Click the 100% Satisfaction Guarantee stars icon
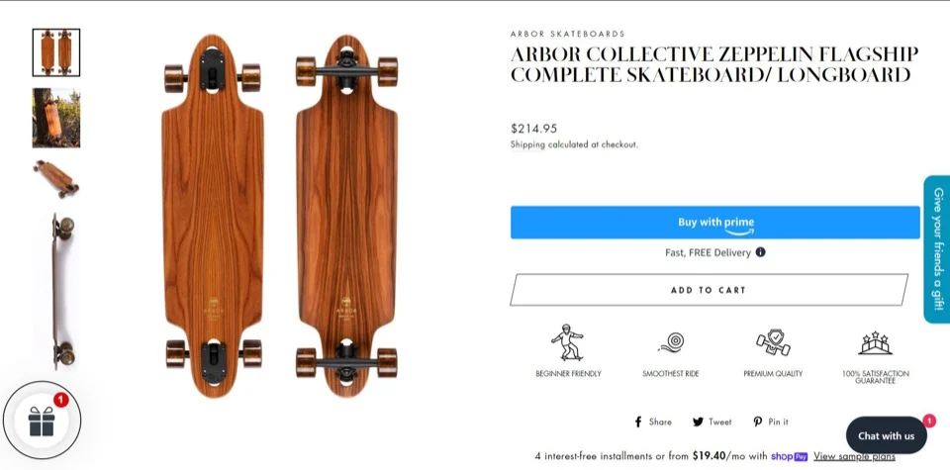 coord(875,342)
